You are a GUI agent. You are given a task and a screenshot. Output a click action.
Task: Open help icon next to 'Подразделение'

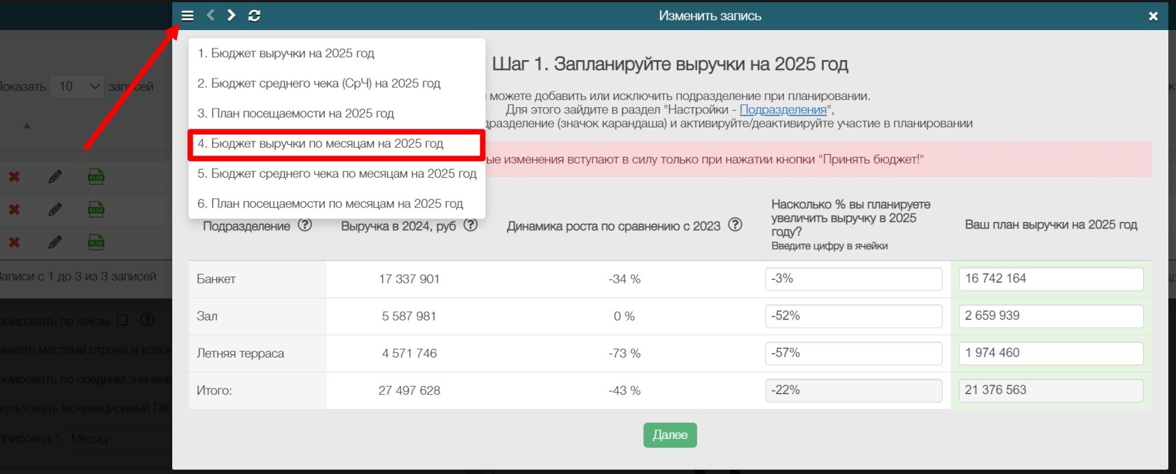[304, 225]
